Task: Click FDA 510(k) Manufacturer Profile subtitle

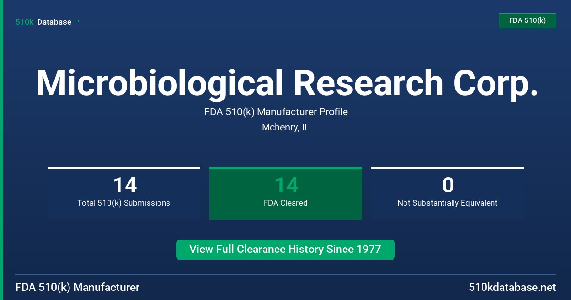Action: 276,112
